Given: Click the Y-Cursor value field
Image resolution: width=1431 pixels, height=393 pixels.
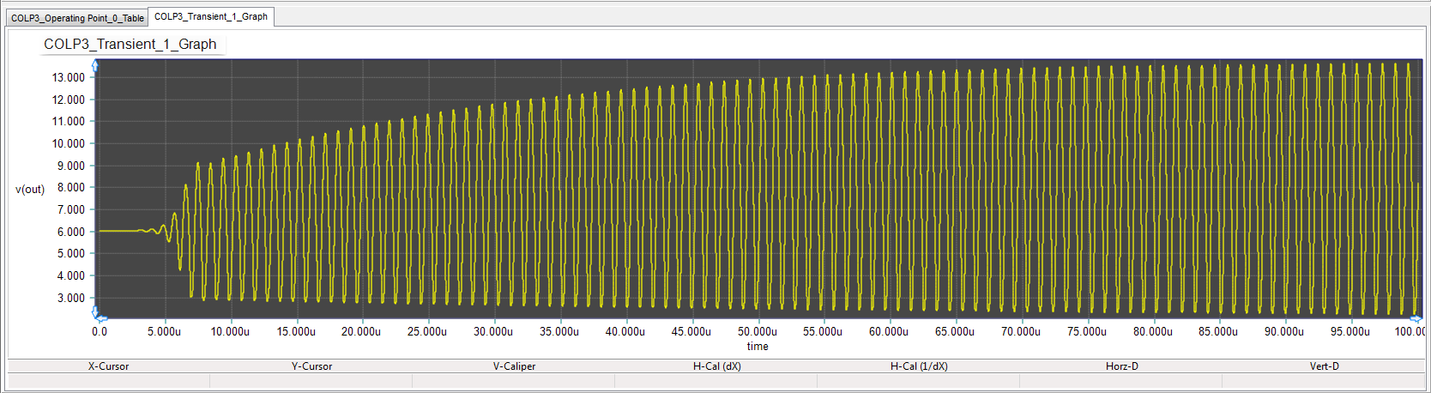Looking at the screenshot, I should click(x=311, y=380).
